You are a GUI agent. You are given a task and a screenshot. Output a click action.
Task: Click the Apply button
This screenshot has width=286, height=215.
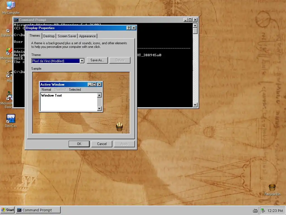pos(124,144)
